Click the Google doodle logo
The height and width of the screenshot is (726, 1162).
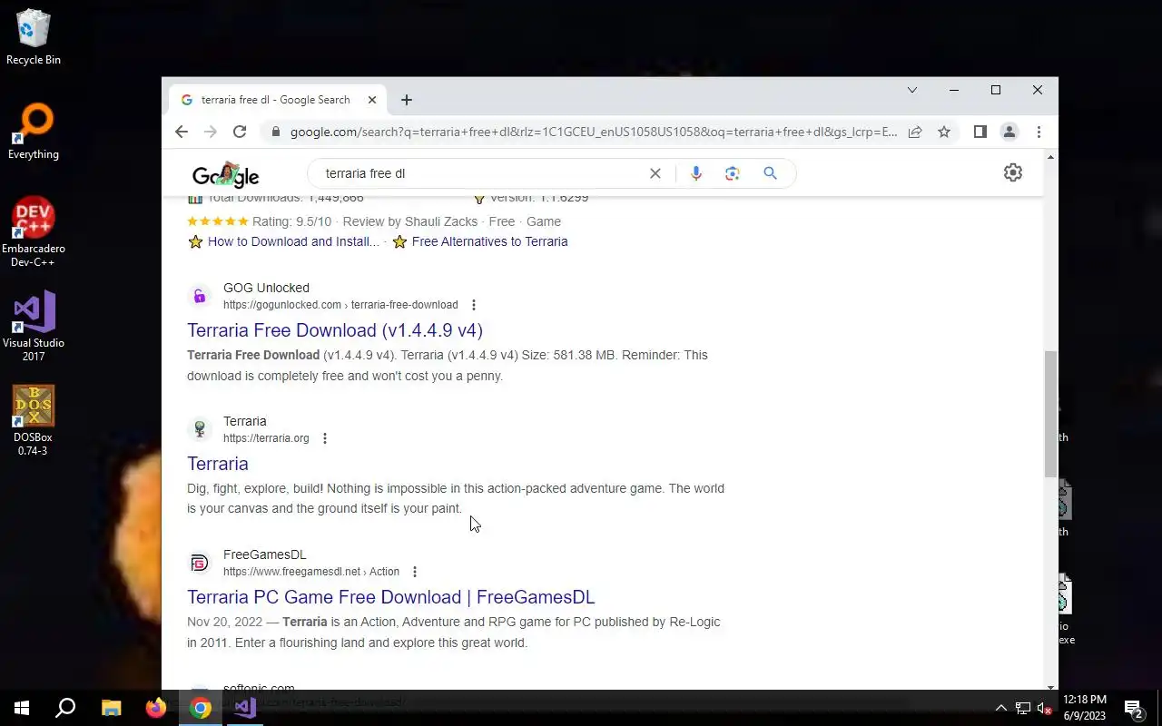[225, 174]
